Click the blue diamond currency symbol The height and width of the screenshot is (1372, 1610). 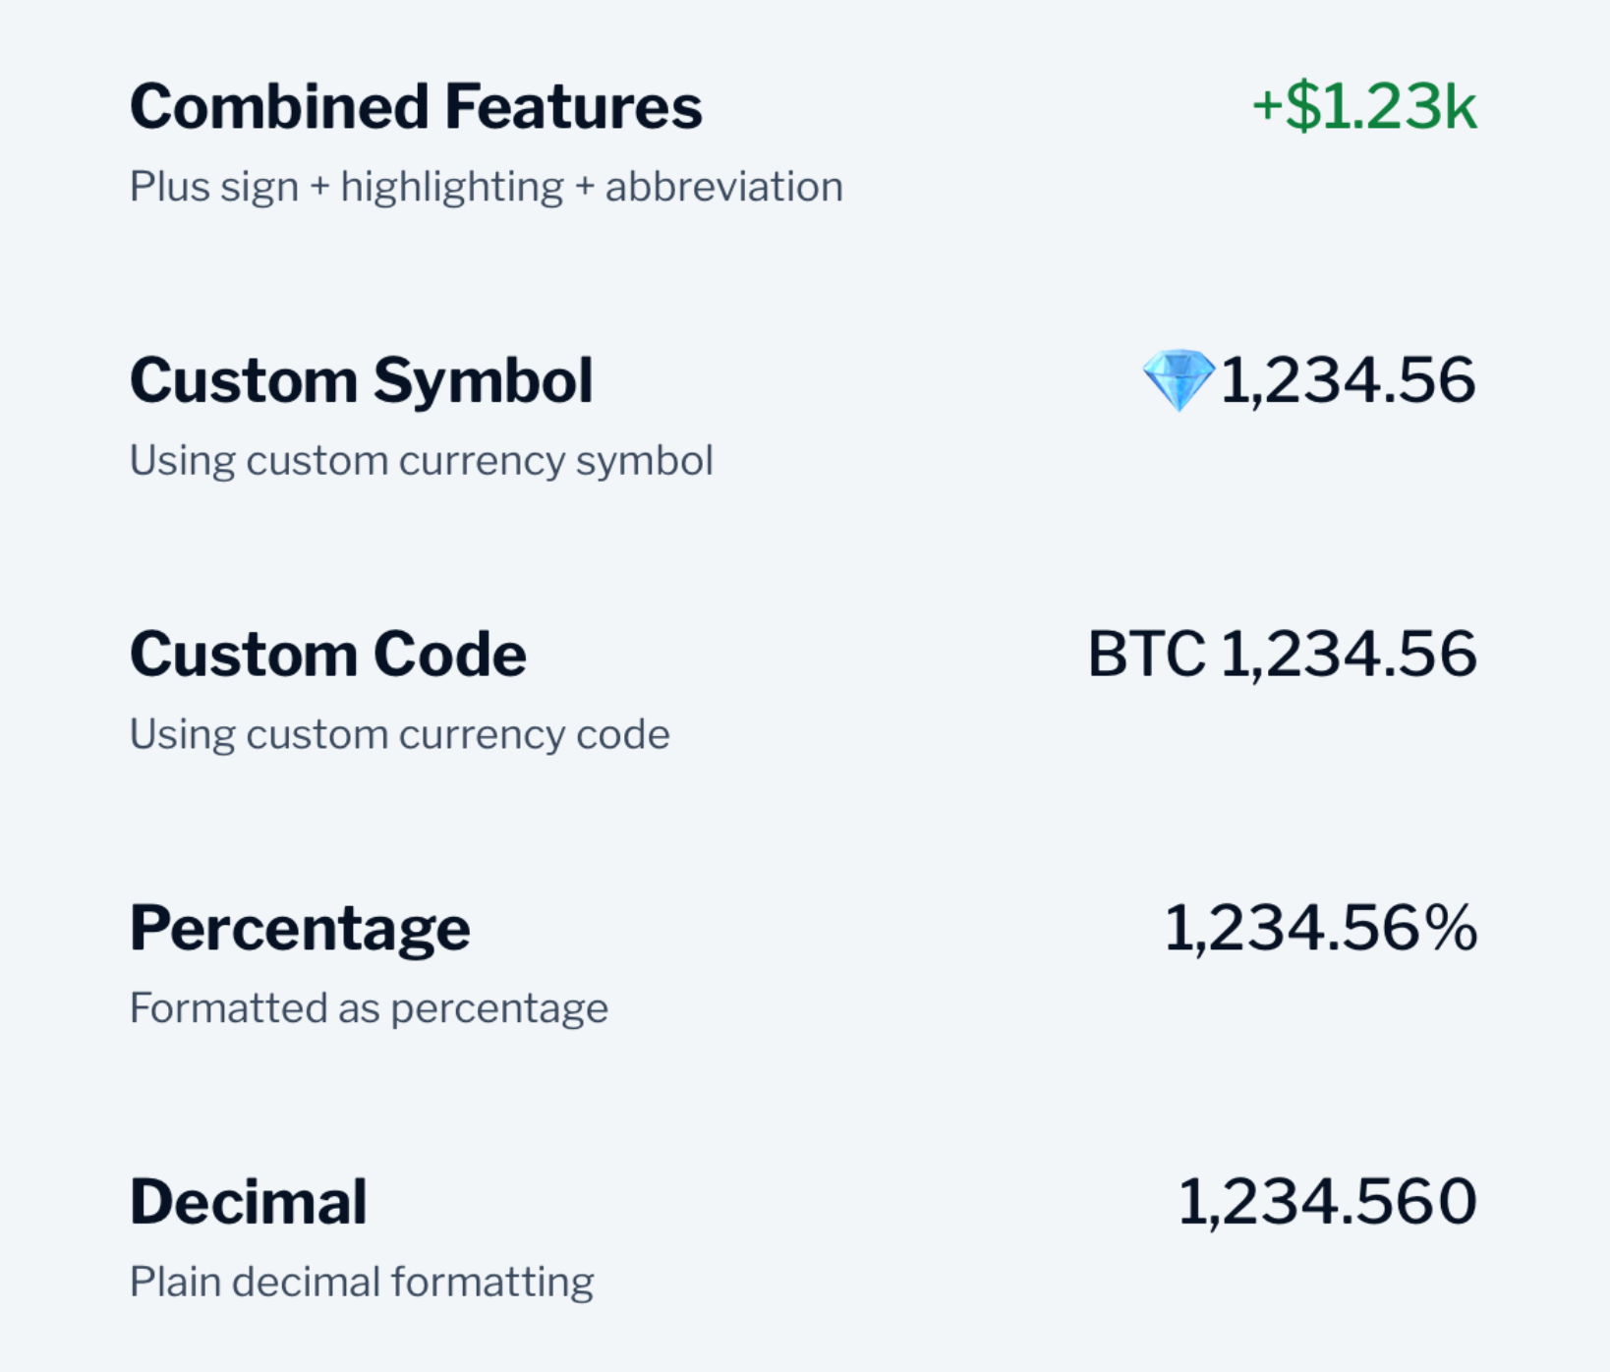tap(1178, 380)
